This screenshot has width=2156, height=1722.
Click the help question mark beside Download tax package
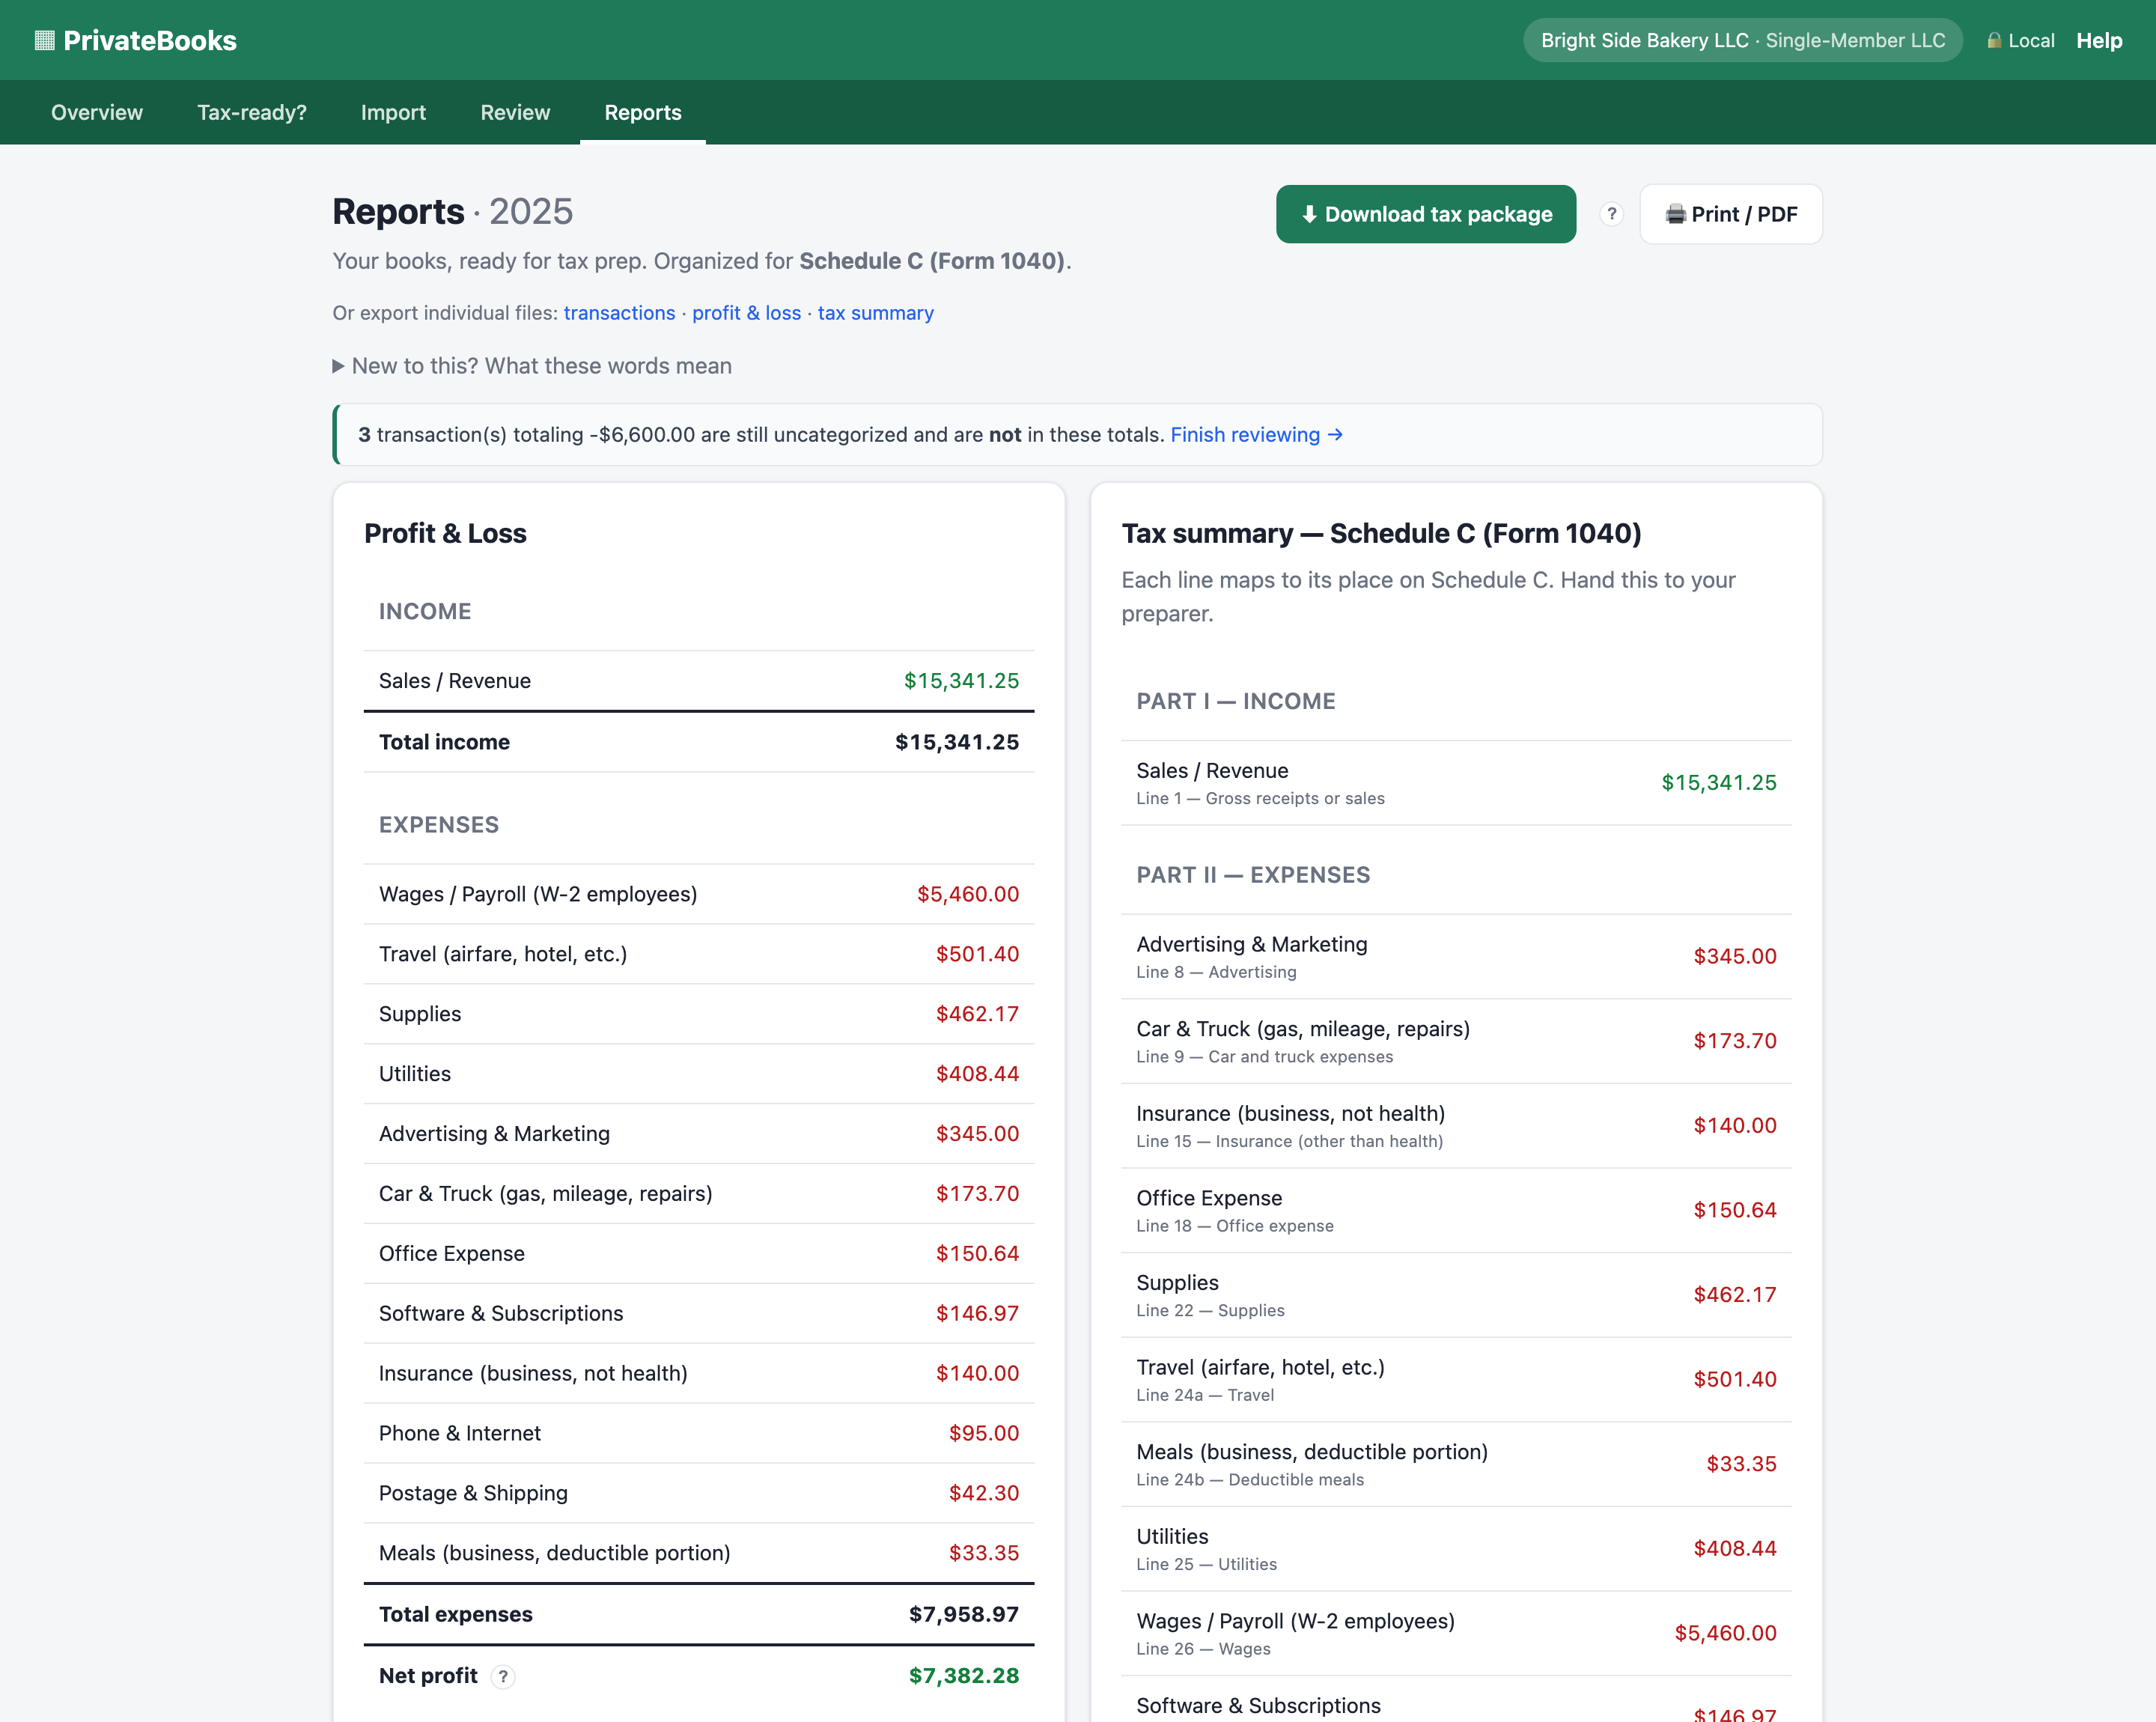click(x=1611, y=214)
